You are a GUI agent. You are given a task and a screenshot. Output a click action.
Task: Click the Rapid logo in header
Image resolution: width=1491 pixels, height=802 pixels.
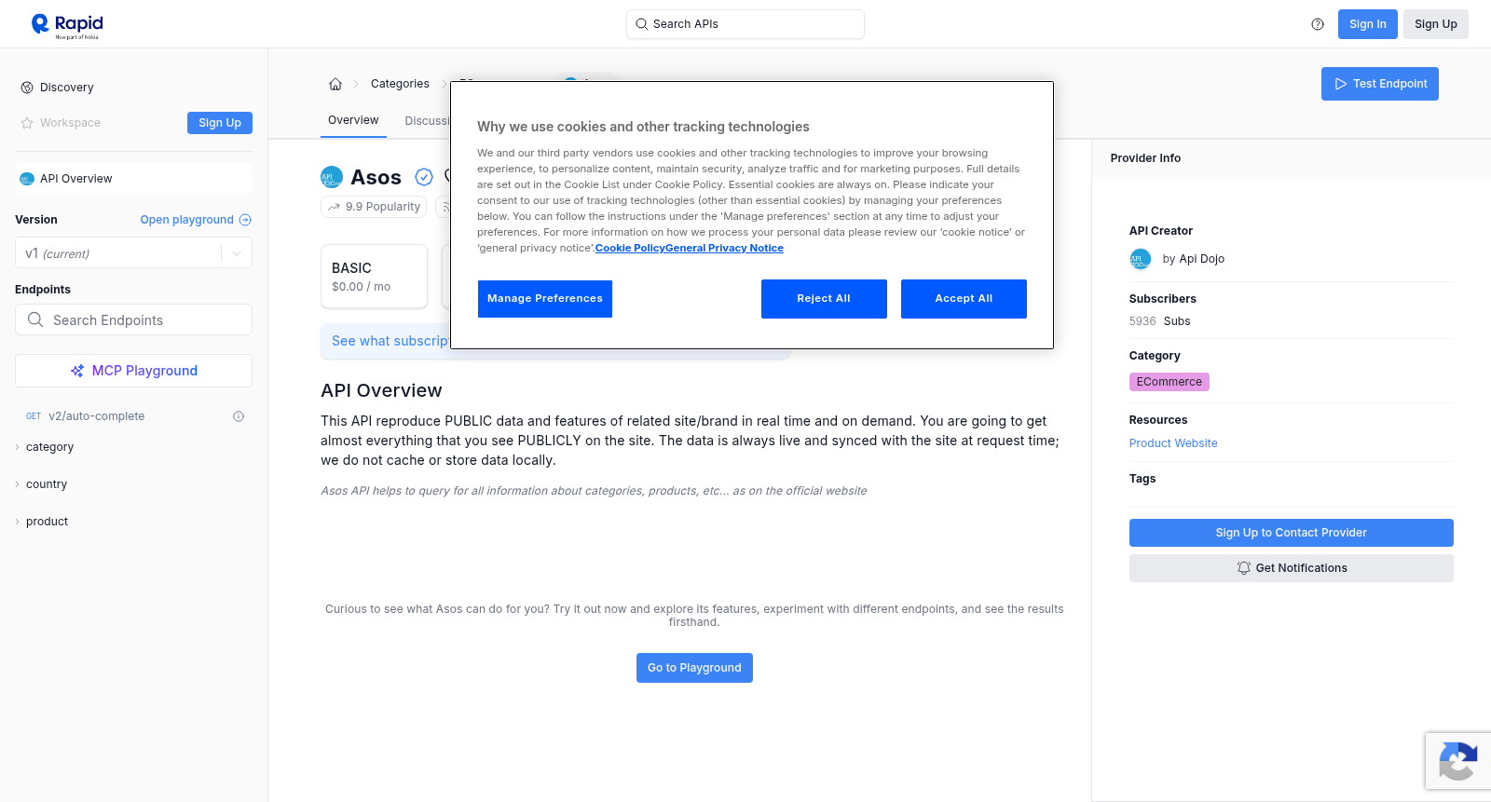coord(67,25)
